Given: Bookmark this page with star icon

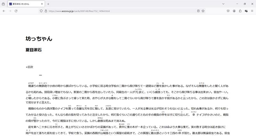Looking at the screenshot, I should pos(203,11).
